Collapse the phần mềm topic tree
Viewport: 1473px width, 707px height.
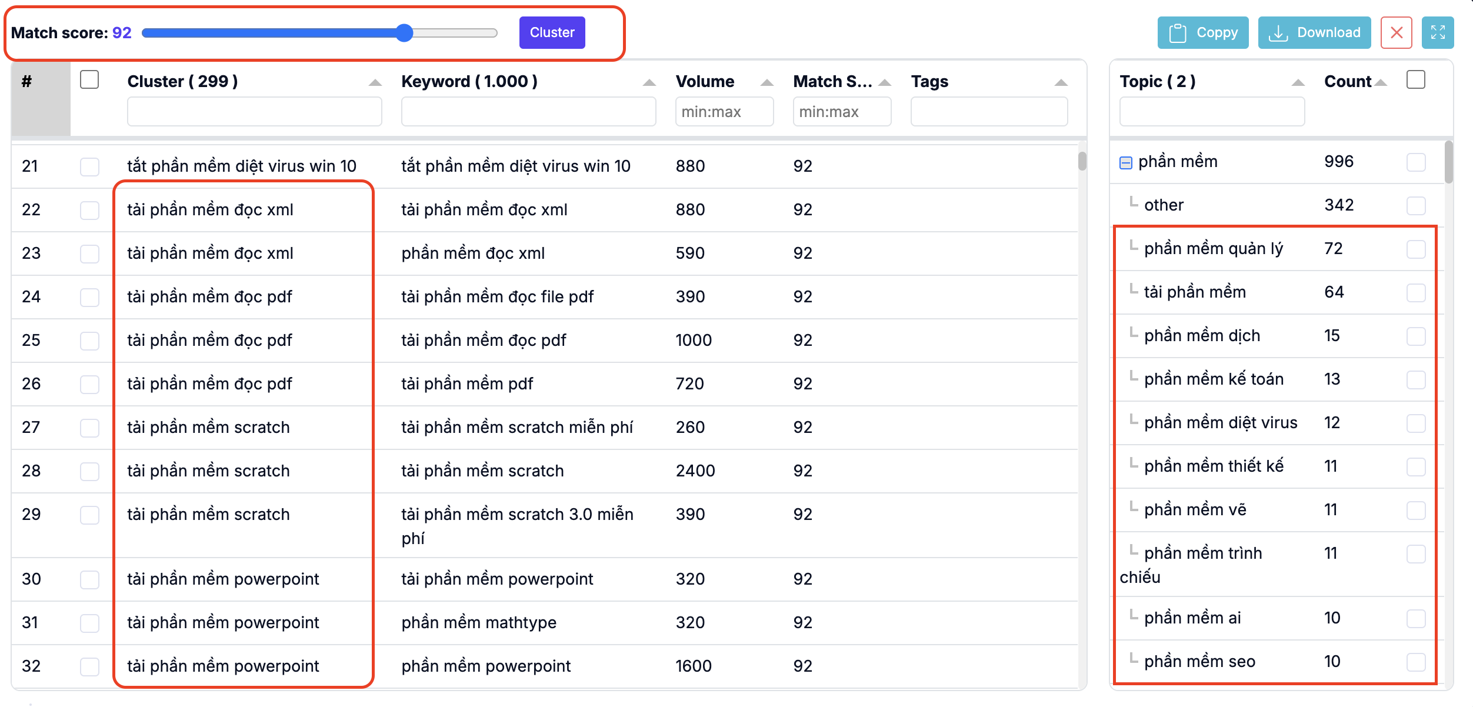point(1125,163)
